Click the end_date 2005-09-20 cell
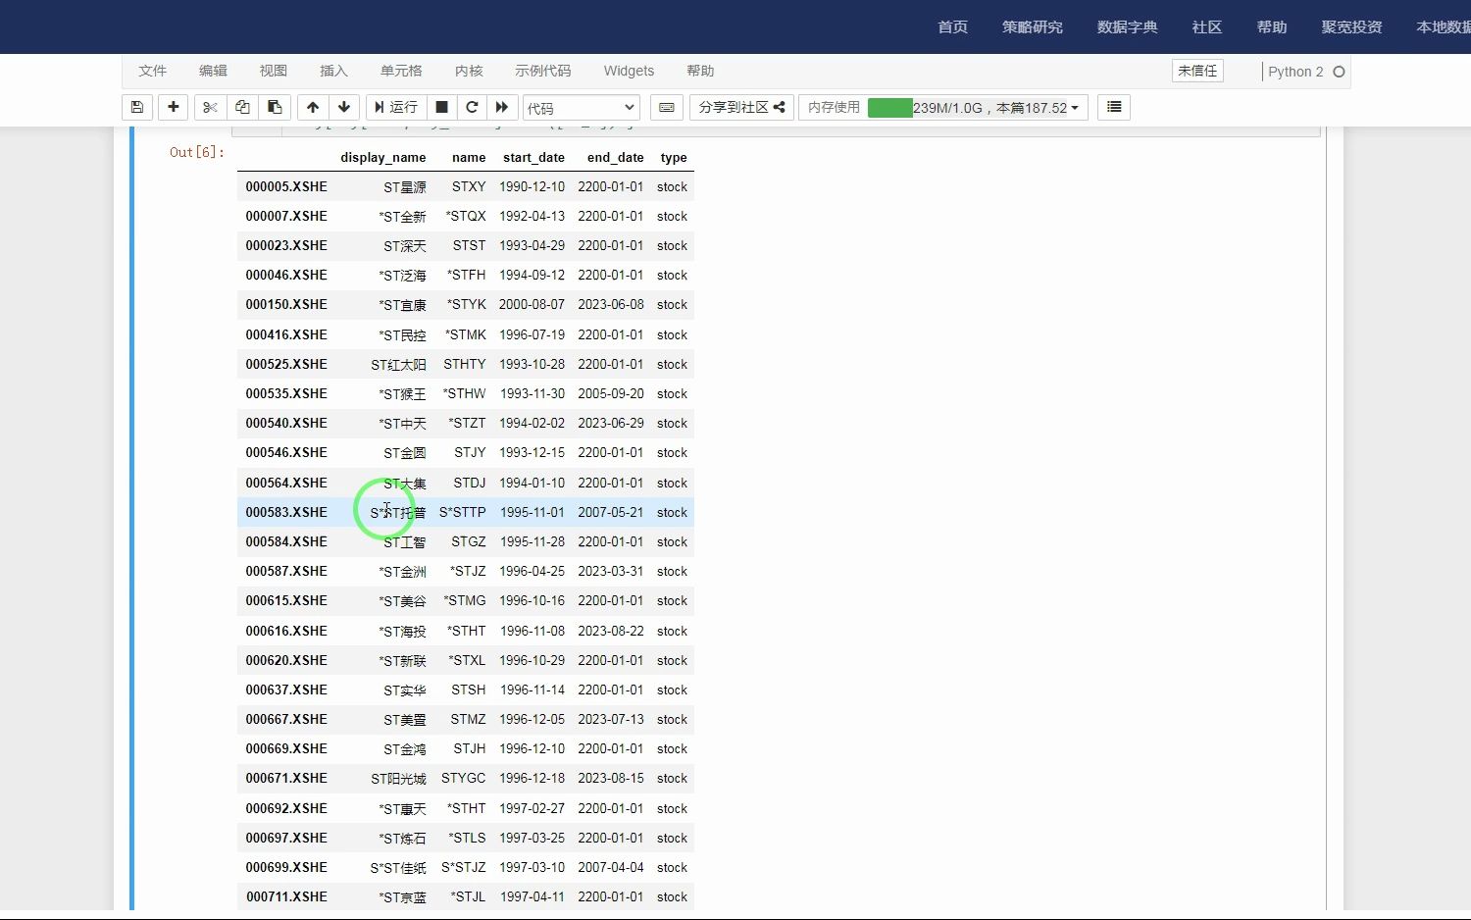The width and height of the screenshot is (1471, 920). (611, 393)
